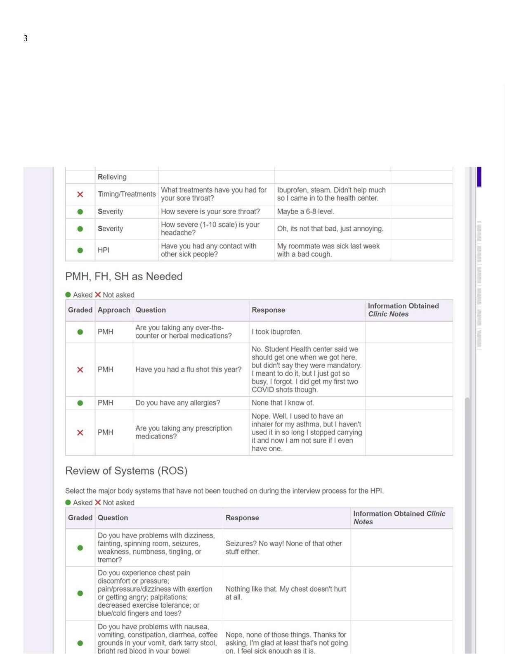The width and height of the screenshot is (505, 654).
Task: Click green dot next to headache severity question
Action: click(80, 229)
